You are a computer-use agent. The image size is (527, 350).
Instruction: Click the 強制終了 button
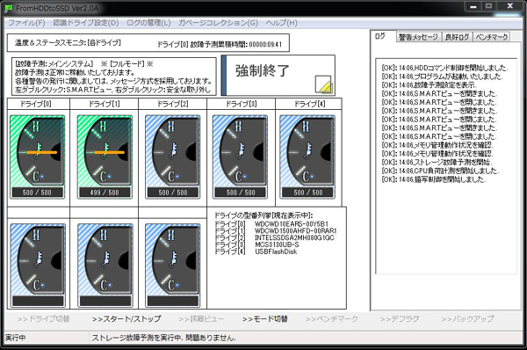[278, 76]
